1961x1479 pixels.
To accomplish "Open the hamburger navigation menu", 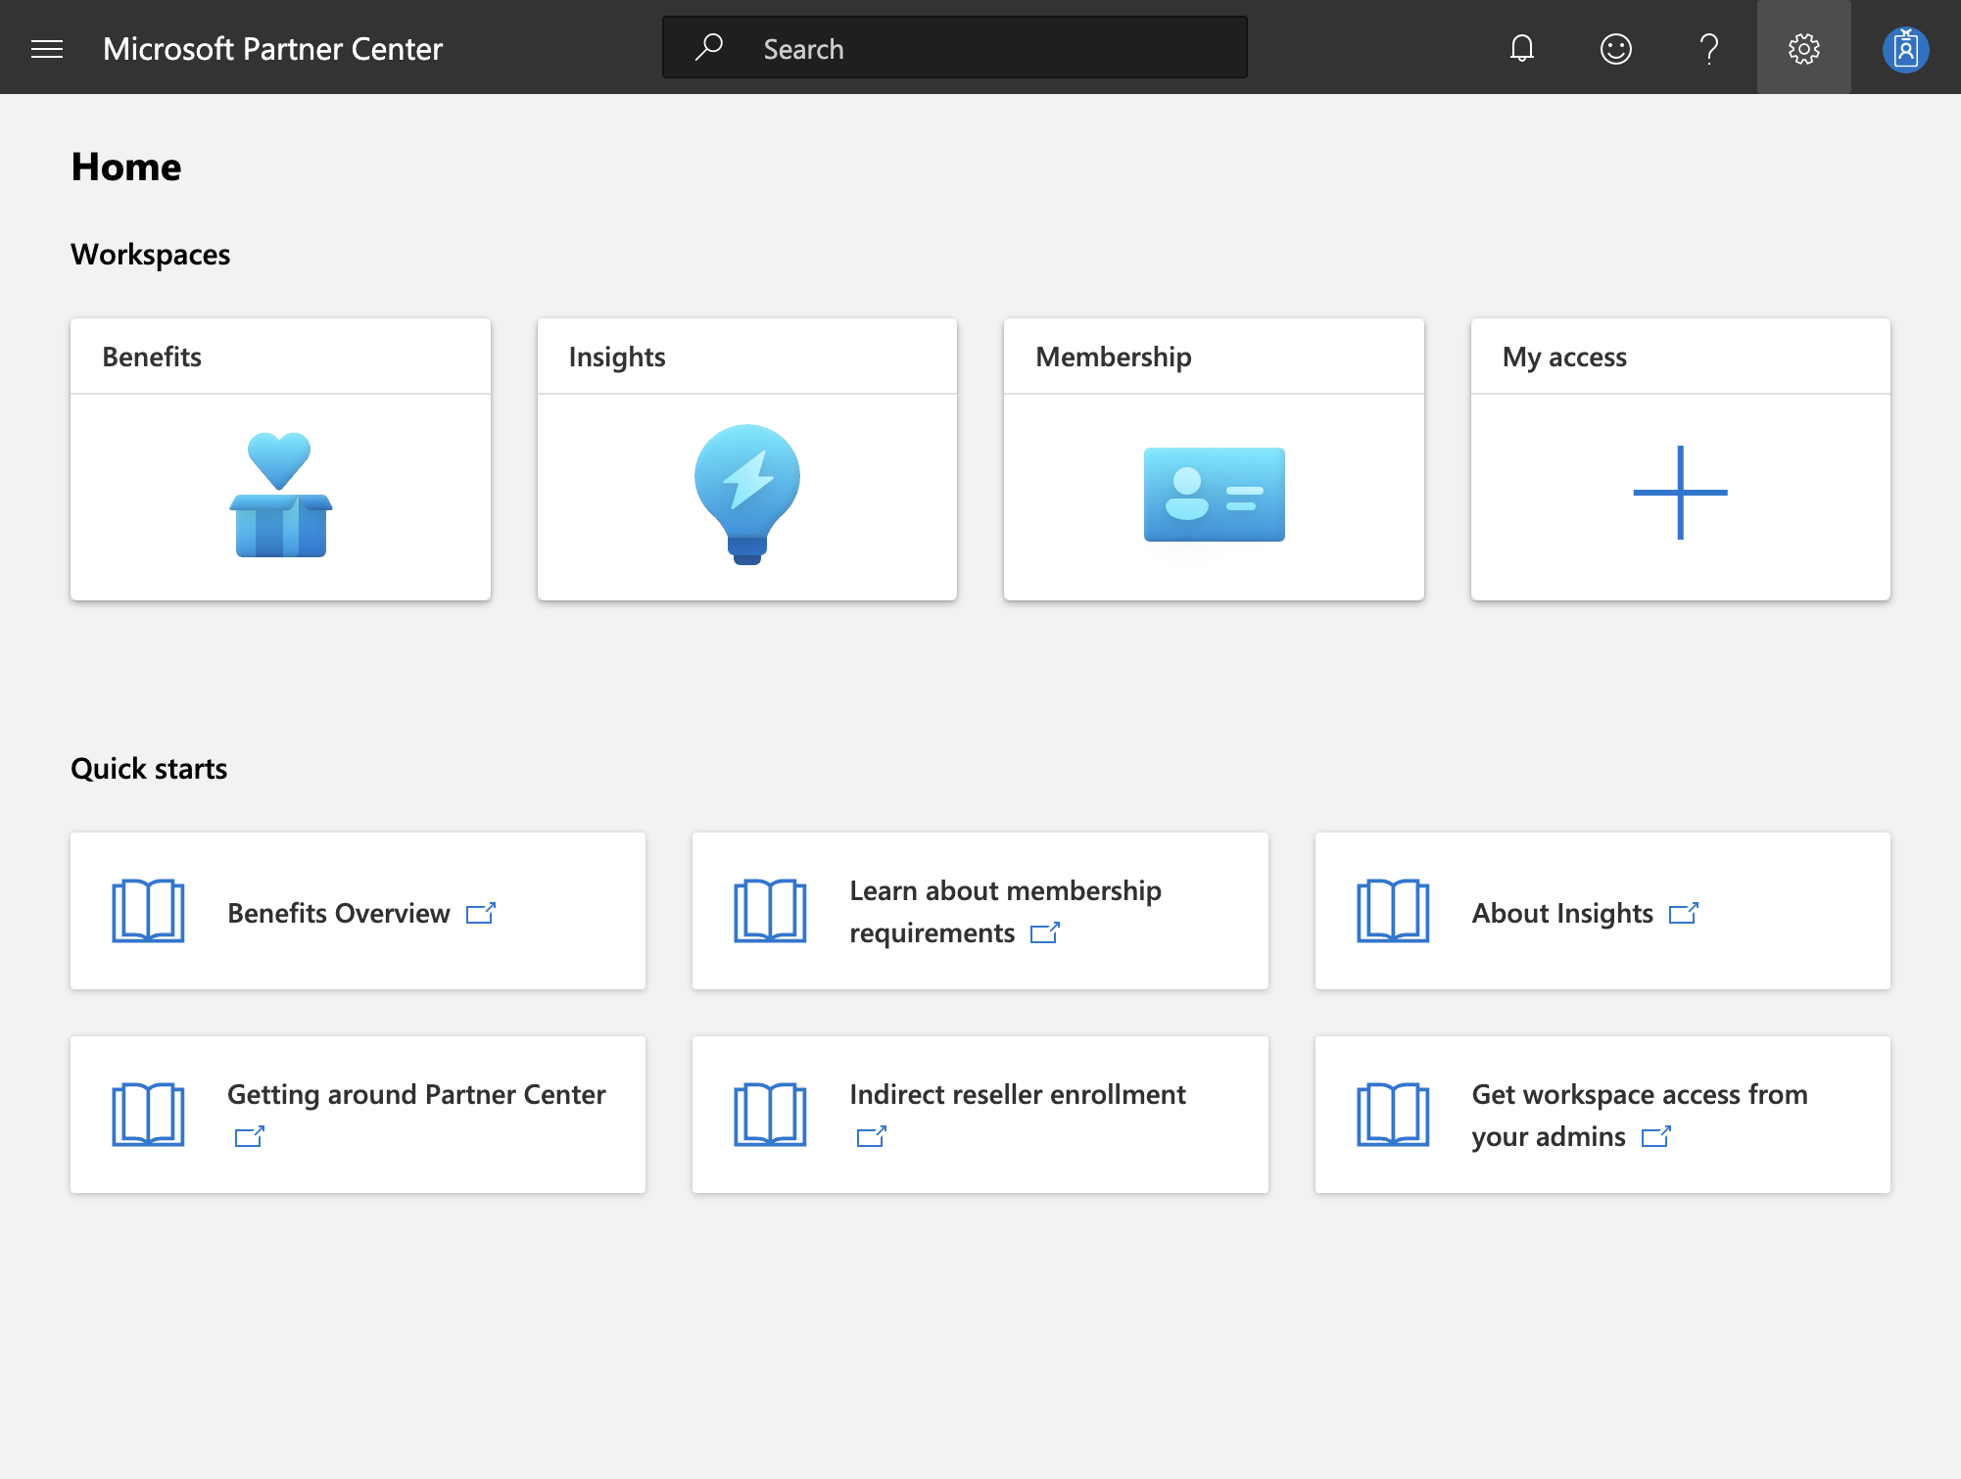I will [x=47, y=48].
